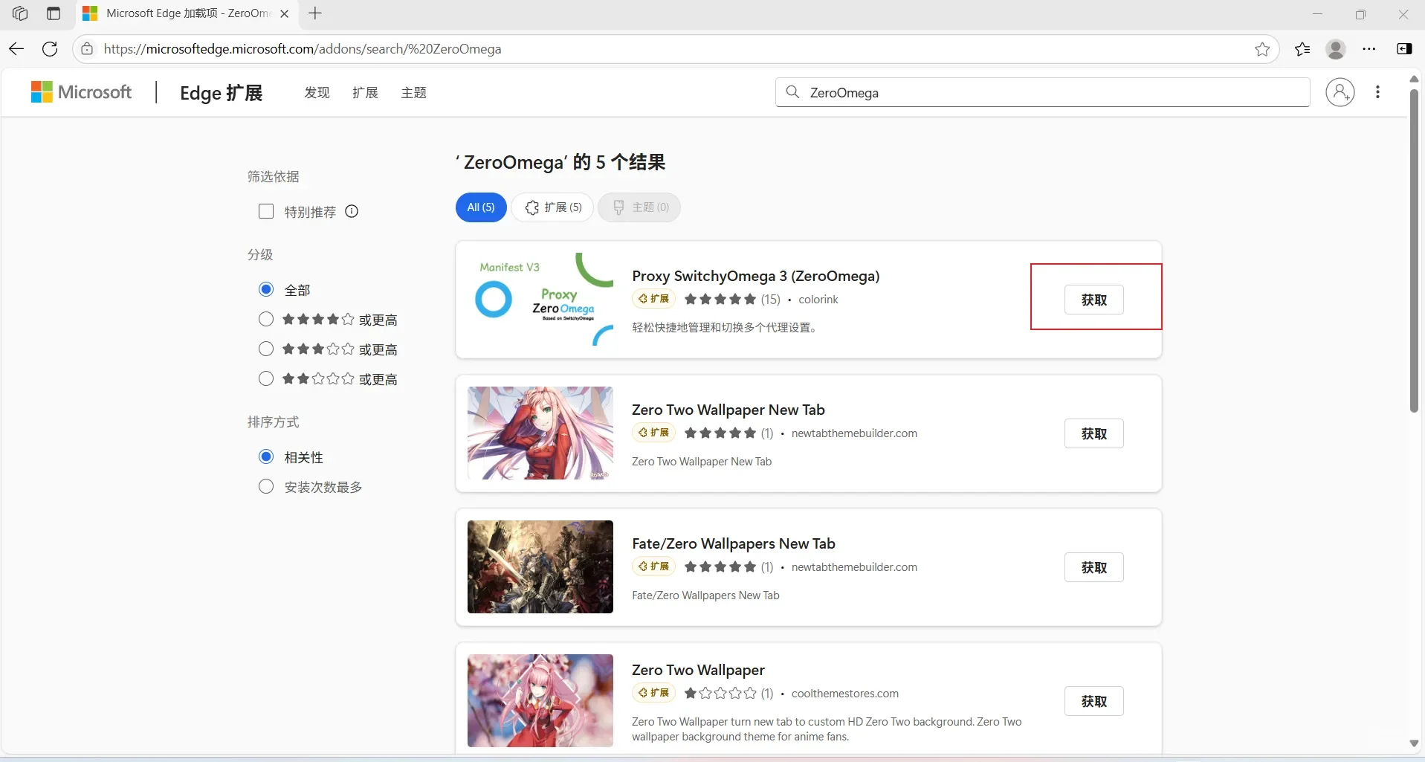The image size is (1425, 762).
Task: Open the store three-dot options menu
Action: point(1377,92)
